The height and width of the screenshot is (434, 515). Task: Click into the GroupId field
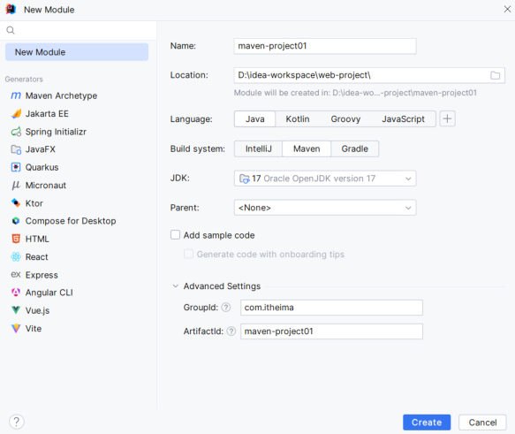[331, 308]
